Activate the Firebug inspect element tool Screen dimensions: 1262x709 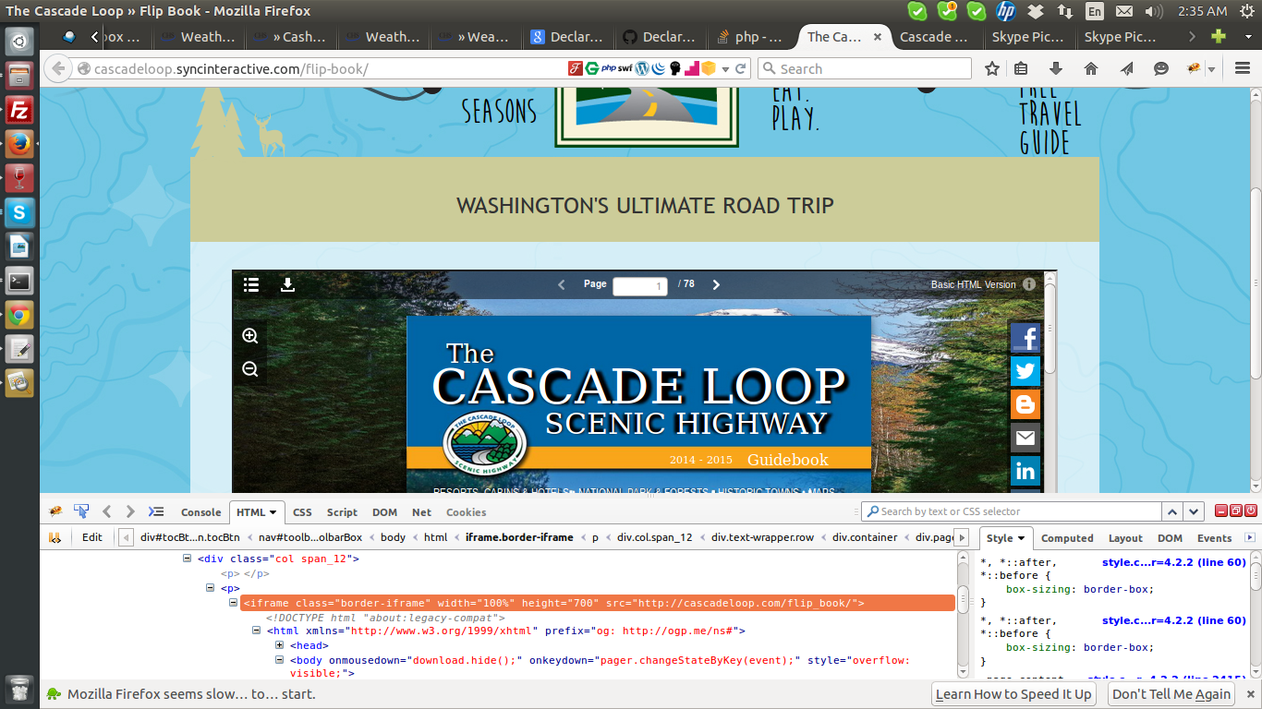coord(80,511)
